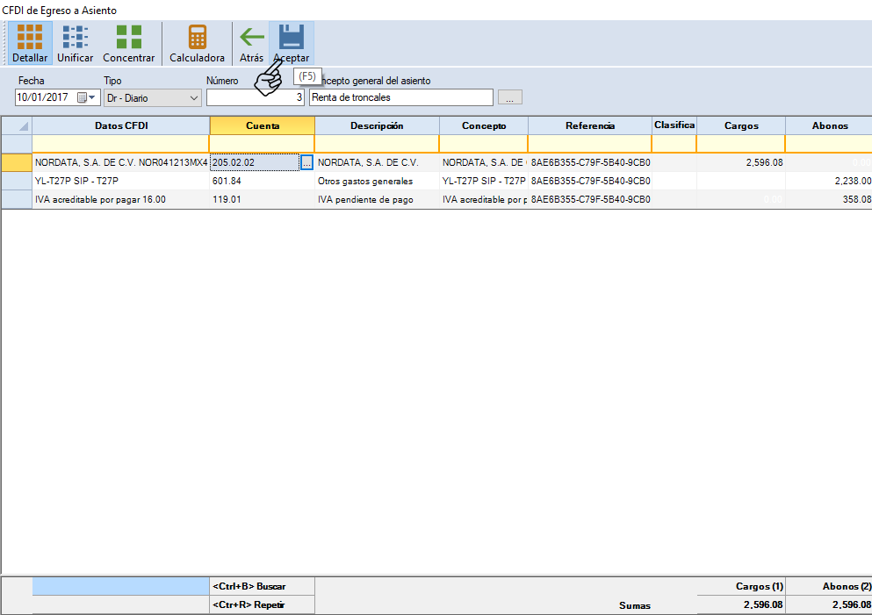
Task: Click the Referencia column header
Action: [590, 125]
